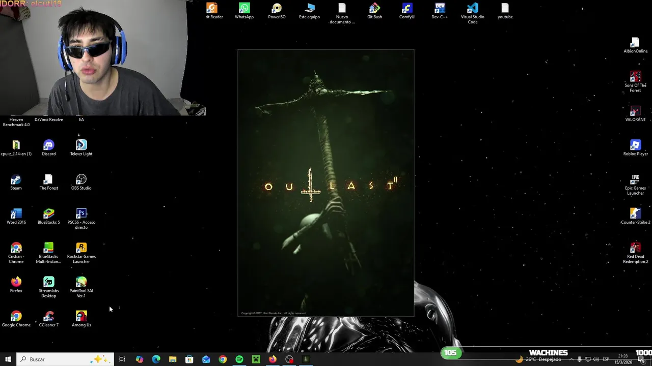Launch the Rockstar Games Launcher icon

point(81,253)
